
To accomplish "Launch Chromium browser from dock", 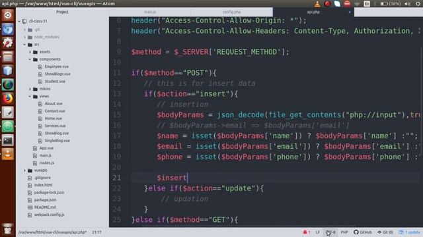I will 7,29.
